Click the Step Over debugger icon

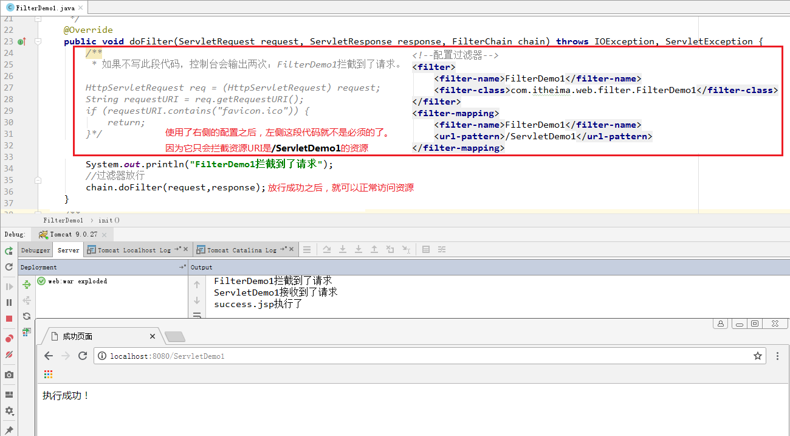coord(327,249)
